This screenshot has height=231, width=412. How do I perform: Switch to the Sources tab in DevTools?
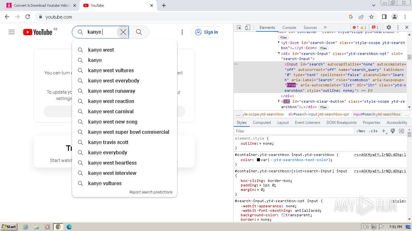pos(310,28)
